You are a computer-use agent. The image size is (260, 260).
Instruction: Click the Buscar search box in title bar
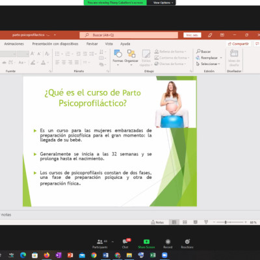(129, 35)
